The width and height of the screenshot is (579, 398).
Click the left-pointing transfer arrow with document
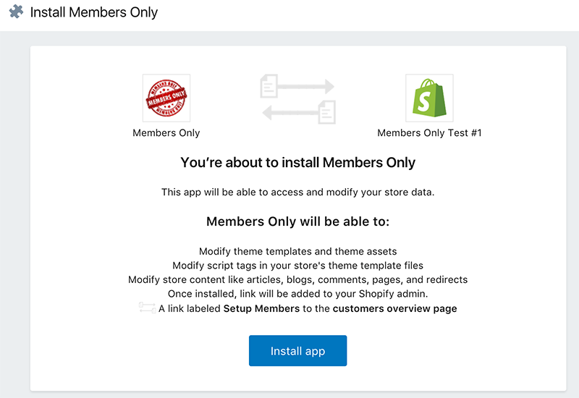[299, 112]
